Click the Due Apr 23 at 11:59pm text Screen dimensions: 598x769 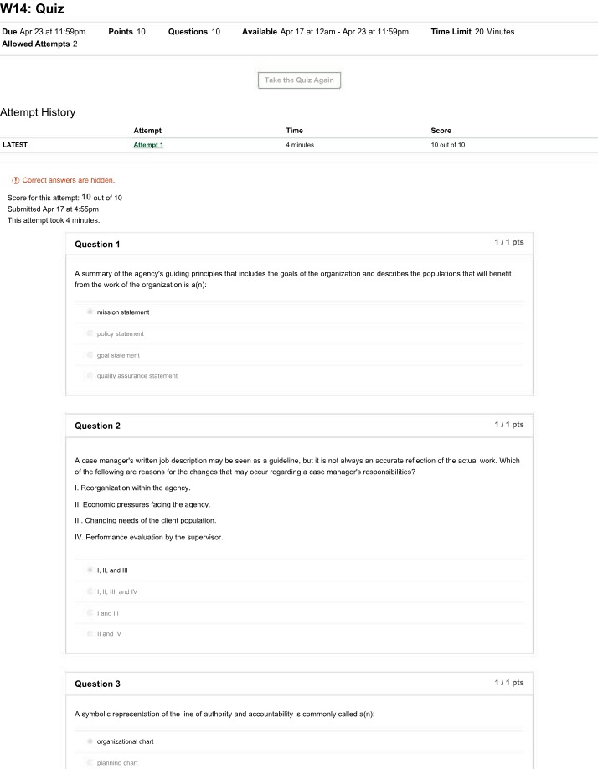[44, 31]
